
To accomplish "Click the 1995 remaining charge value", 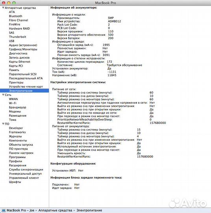I will point(106,45).
